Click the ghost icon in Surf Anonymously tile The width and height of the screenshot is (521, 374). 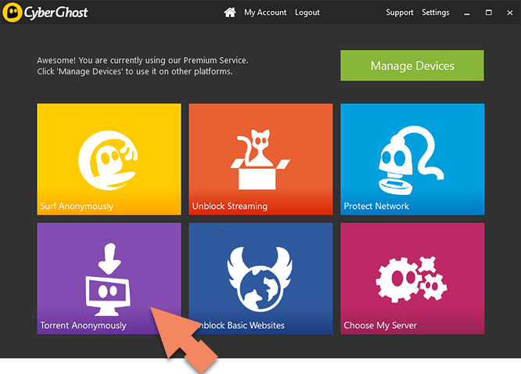108,160
